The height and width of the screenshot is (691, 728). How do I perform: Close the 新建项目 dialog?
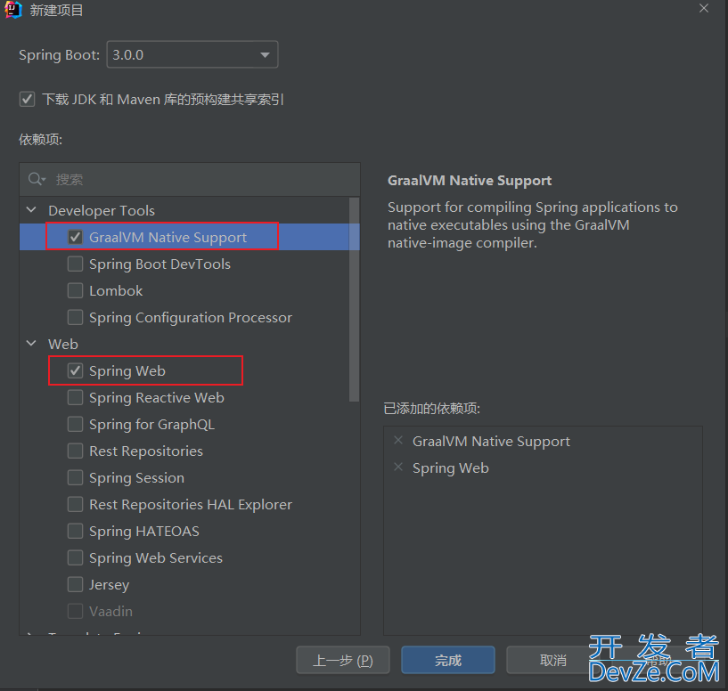704,8
